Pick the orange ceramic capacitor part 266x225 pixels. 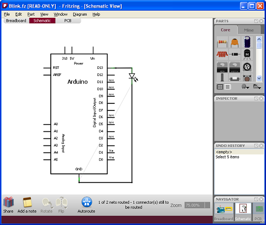[x=235, y=43]
